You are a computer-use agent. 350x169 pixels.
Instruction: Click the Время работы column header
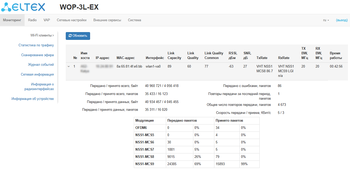[x=336, y=56]
